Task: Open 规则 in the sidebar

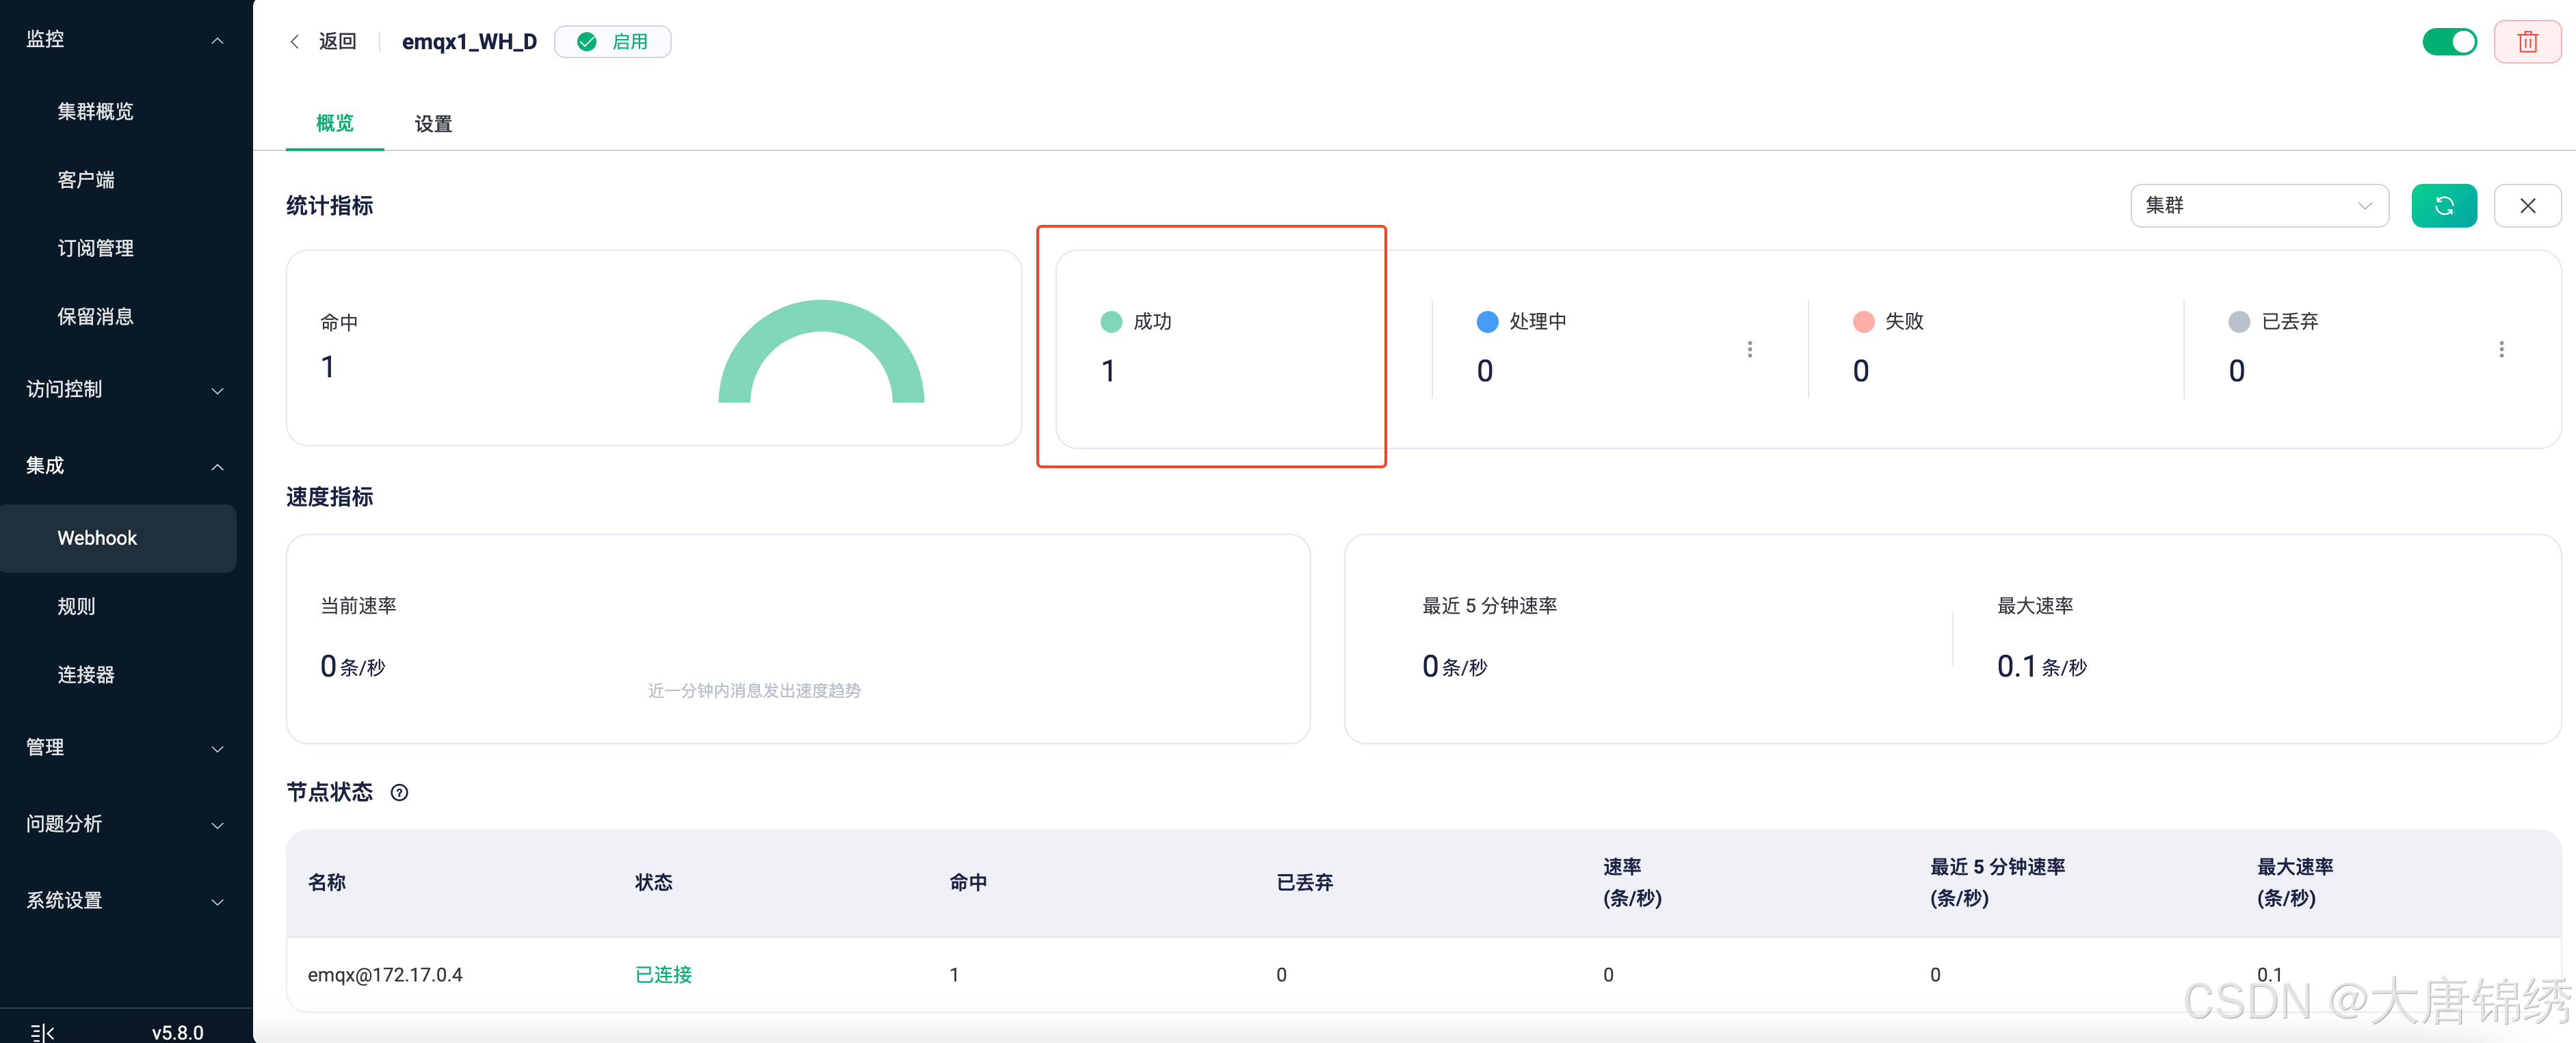Action: point(76,606)
